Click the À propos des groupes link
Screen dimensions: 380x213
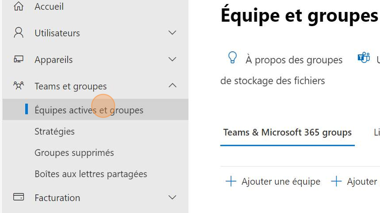[294, 60]
